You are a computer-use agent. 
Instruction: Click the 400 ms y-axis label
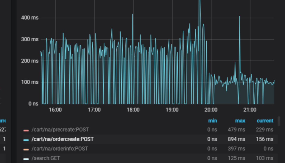click(30, 18)
